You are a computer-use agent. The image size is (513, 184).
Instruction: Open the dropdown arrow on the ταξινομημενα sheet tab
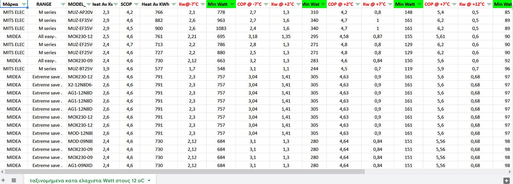(149, 181)
